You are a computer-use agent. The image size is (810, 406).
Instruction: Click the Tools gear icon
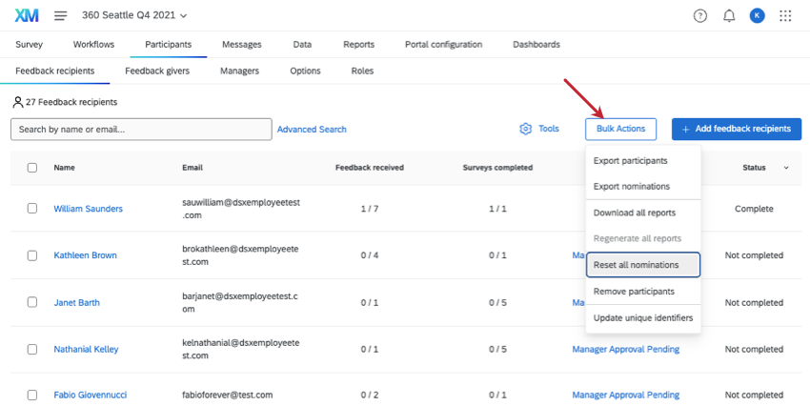click(525, 129)
